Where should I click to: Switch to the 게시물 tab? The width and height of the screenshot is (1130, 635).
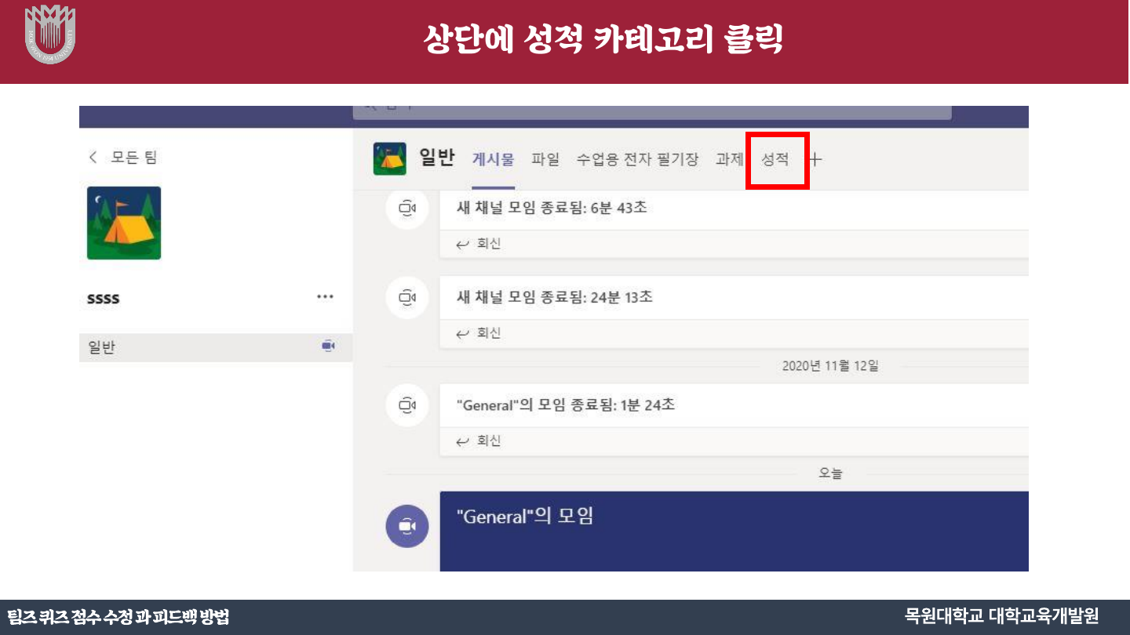pyautogui.click(x=493, y=160)
